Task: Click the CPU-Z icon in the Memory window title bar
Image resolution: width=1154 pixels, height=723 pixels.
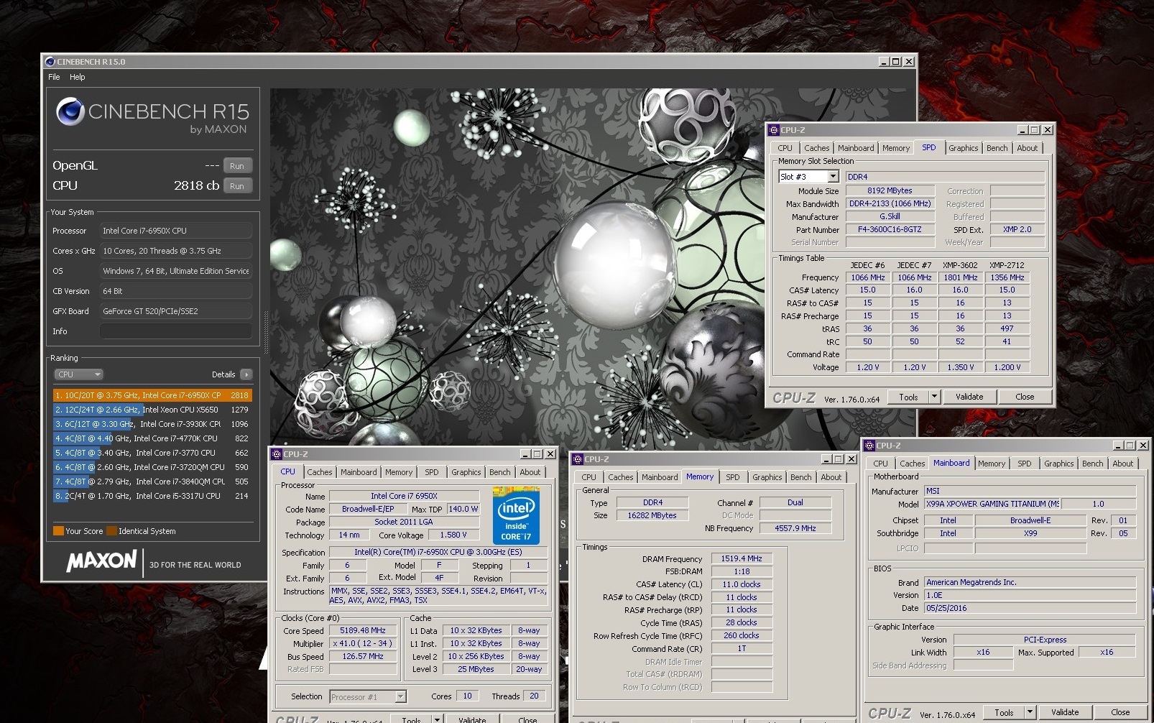Action: (x=578, y=459)
